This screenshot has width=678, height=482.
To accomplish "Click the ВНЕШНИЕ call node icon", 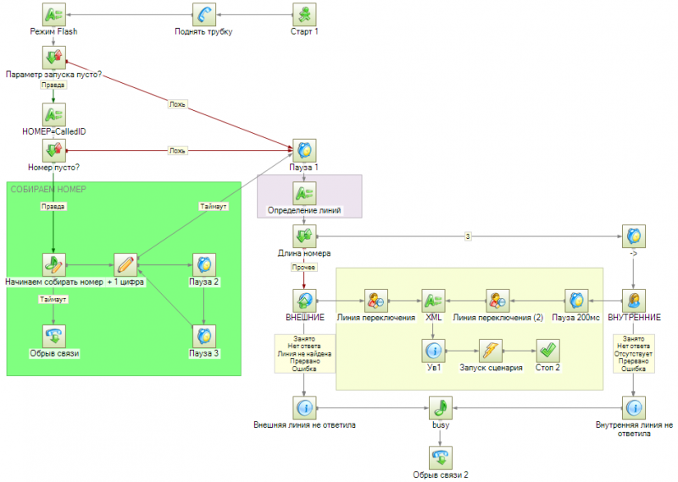I will 304,301.
